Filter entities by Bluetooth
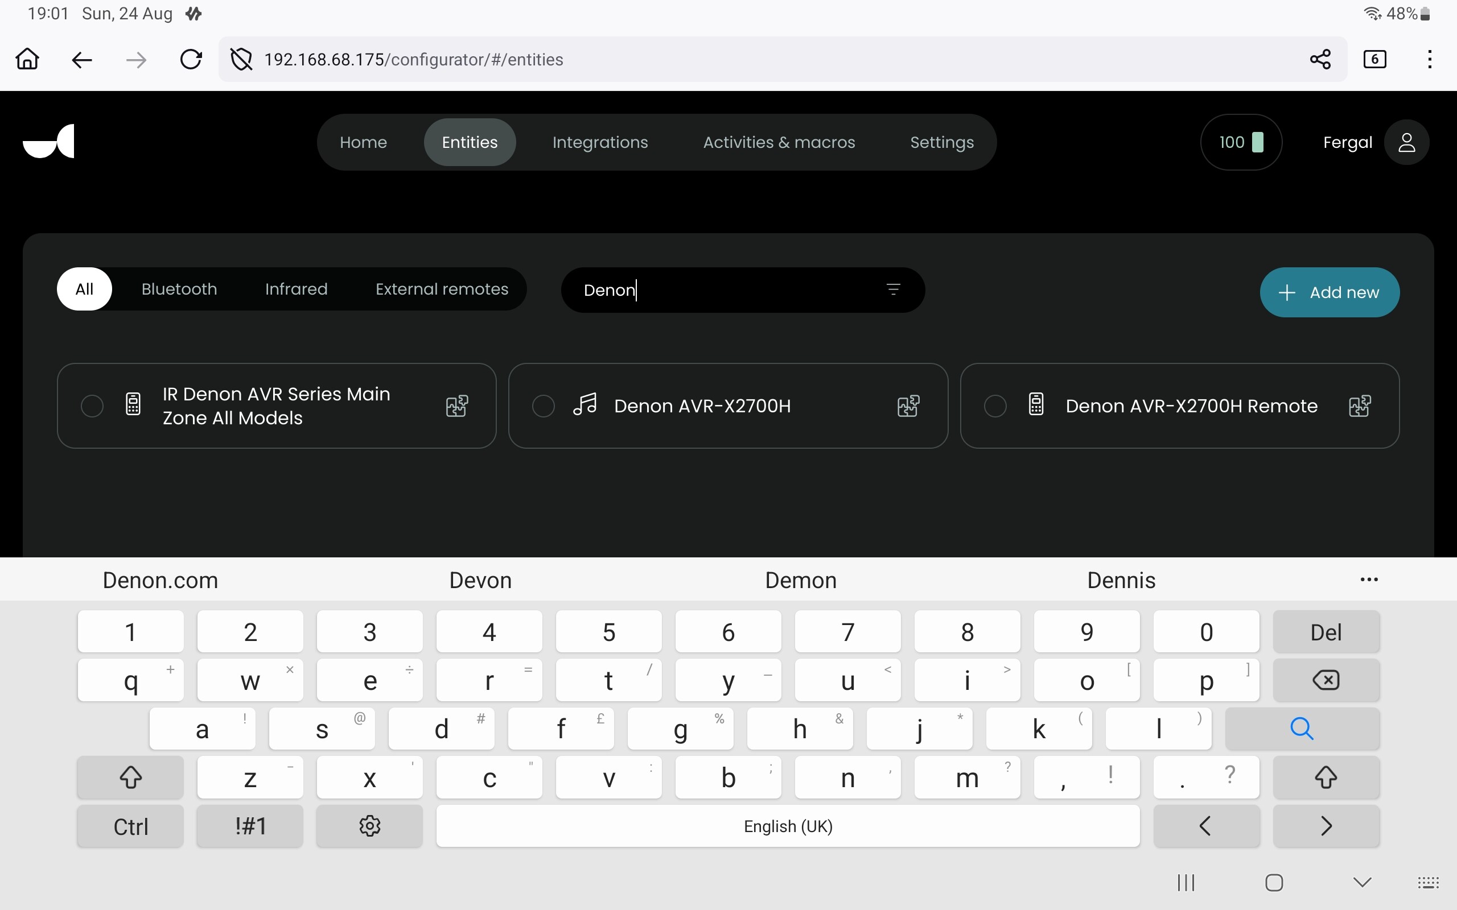Viewport: 1457px width, 910px height. click(x=179, y=289)
